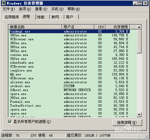Select the iexplore.exe process
Viewport: 150px width, 140px height.
pos(70,70)
